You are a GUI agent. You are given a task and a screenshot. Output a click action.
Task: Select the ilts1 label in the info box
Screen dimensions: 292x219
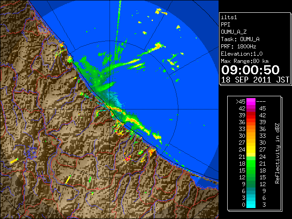coord(229,17)
